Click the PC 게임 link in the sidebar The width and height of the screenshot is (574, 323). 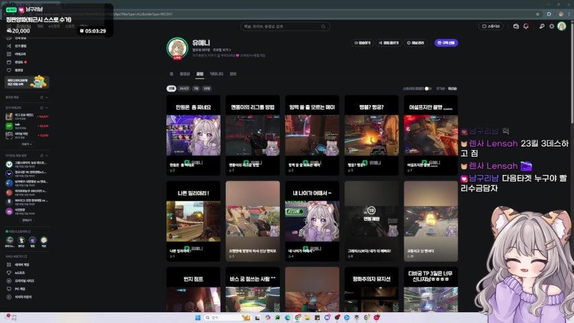tap(20, 289)
